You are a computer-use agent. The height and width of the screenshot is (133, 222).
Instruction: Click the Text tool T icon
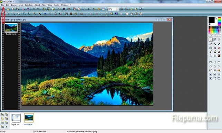click(x=88, y=9)
